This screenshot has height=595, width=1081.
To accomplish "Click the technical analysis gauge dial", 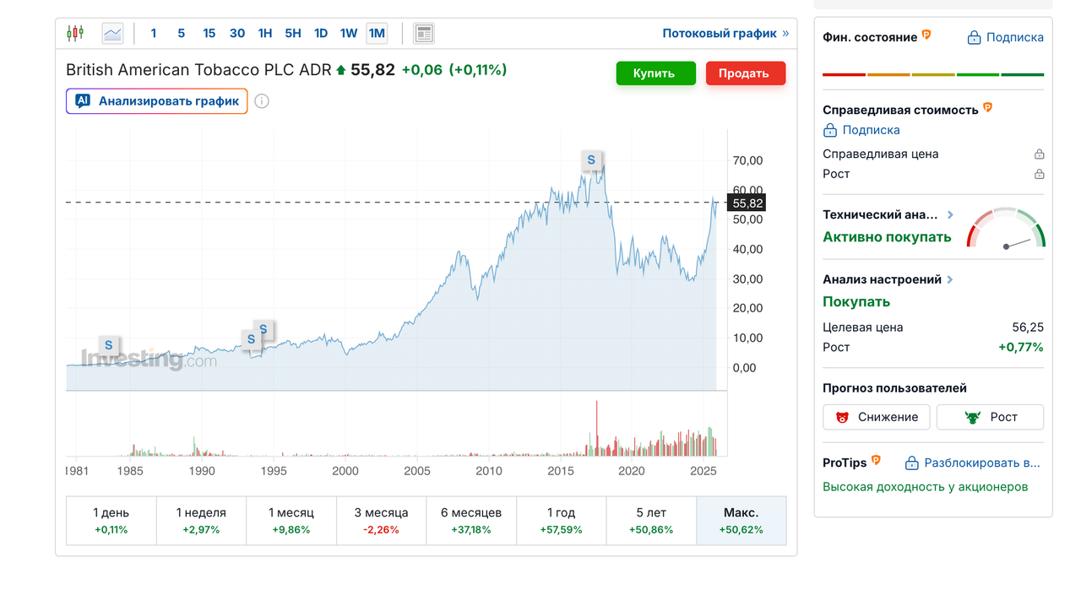I will pyautogui.click(x=1006, y=228).
